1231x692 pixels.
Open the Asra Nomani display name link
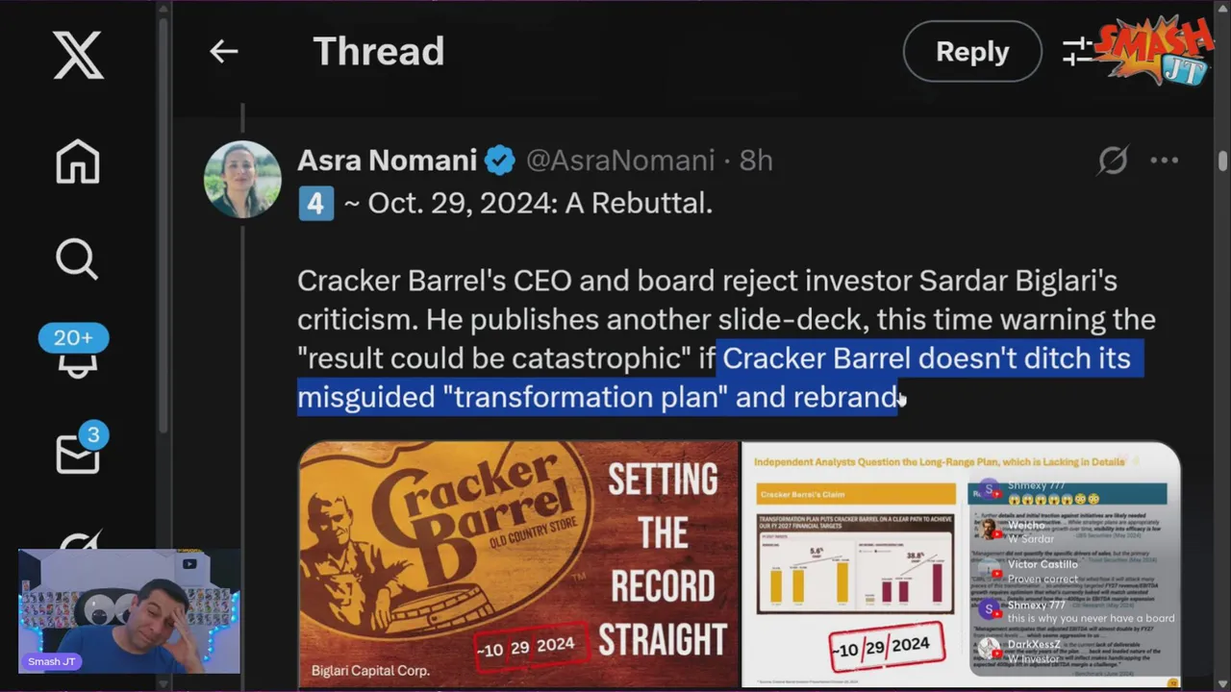[387, 161]
